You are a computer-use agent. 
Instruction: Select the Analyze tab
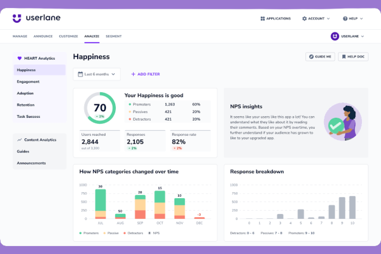coord(92,36)
